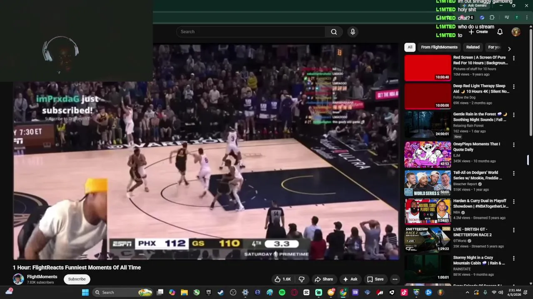Select the Related filter chip

click(473, 47)
